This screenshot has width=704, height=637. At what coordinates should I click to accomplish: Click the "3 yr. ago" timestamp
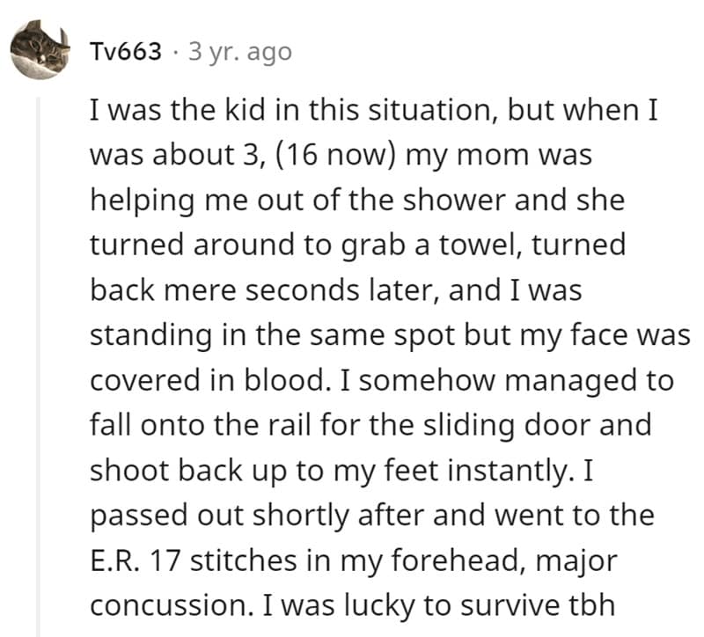click(238, 52)
